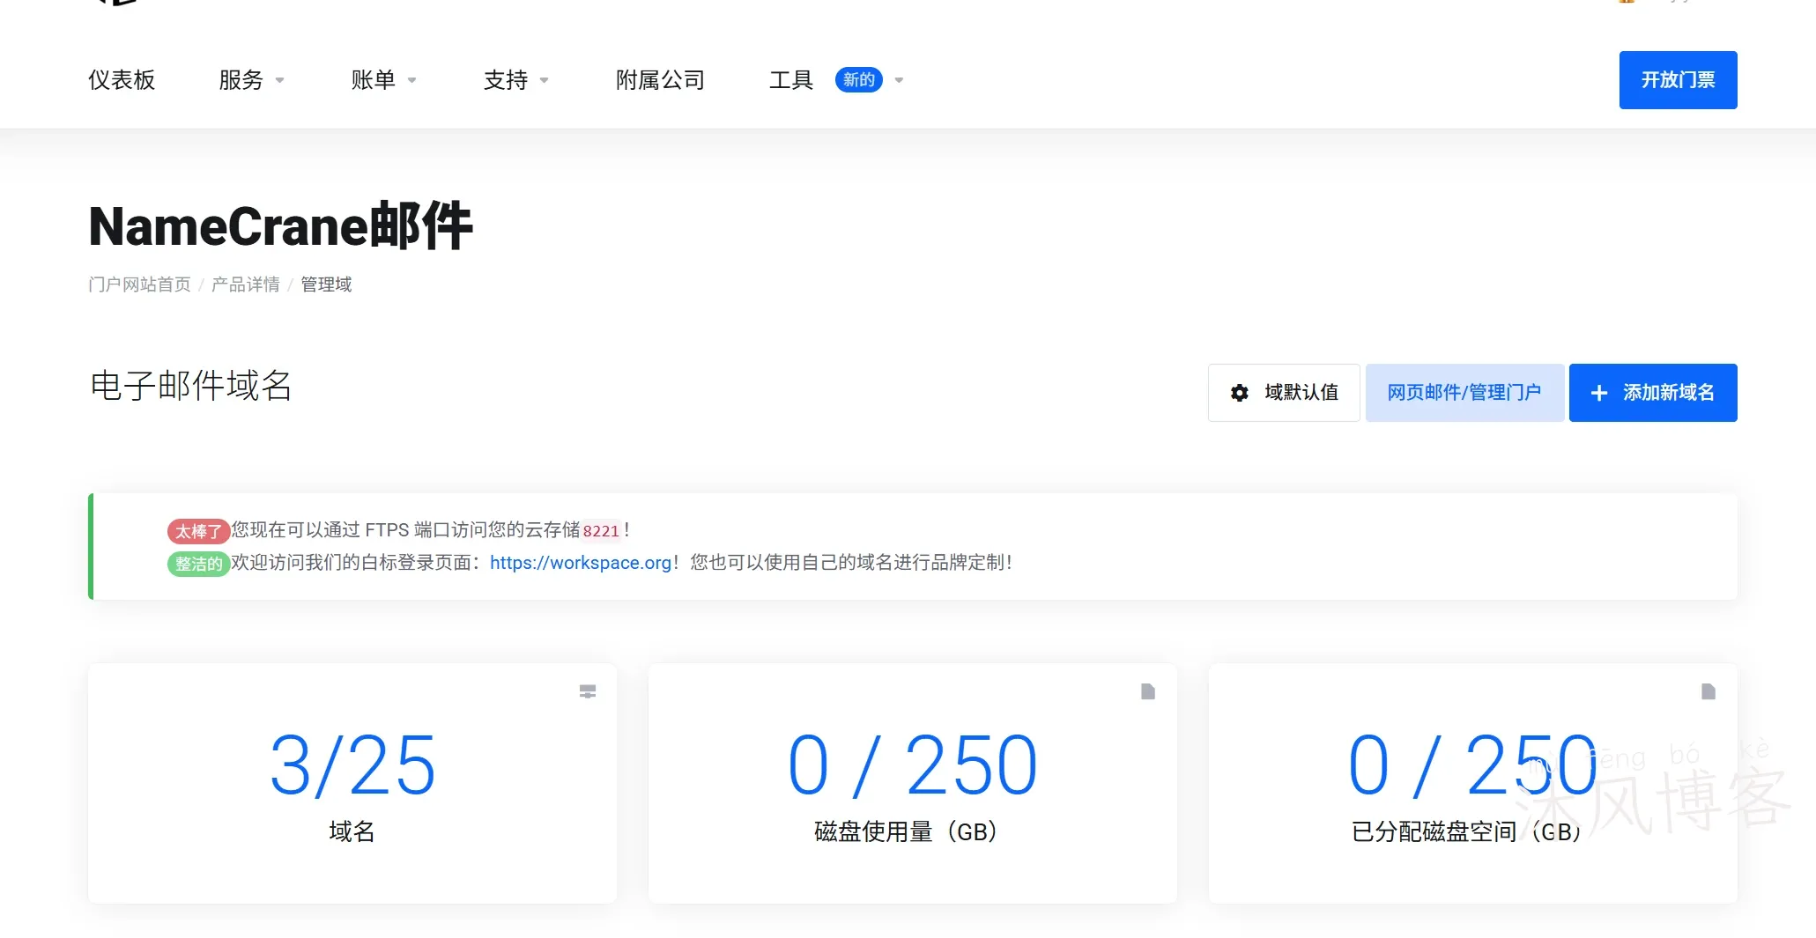Open the 附属公司 menu item
Image resolution: width=1816 pixels, height=938 pixels.
point(660,80)
